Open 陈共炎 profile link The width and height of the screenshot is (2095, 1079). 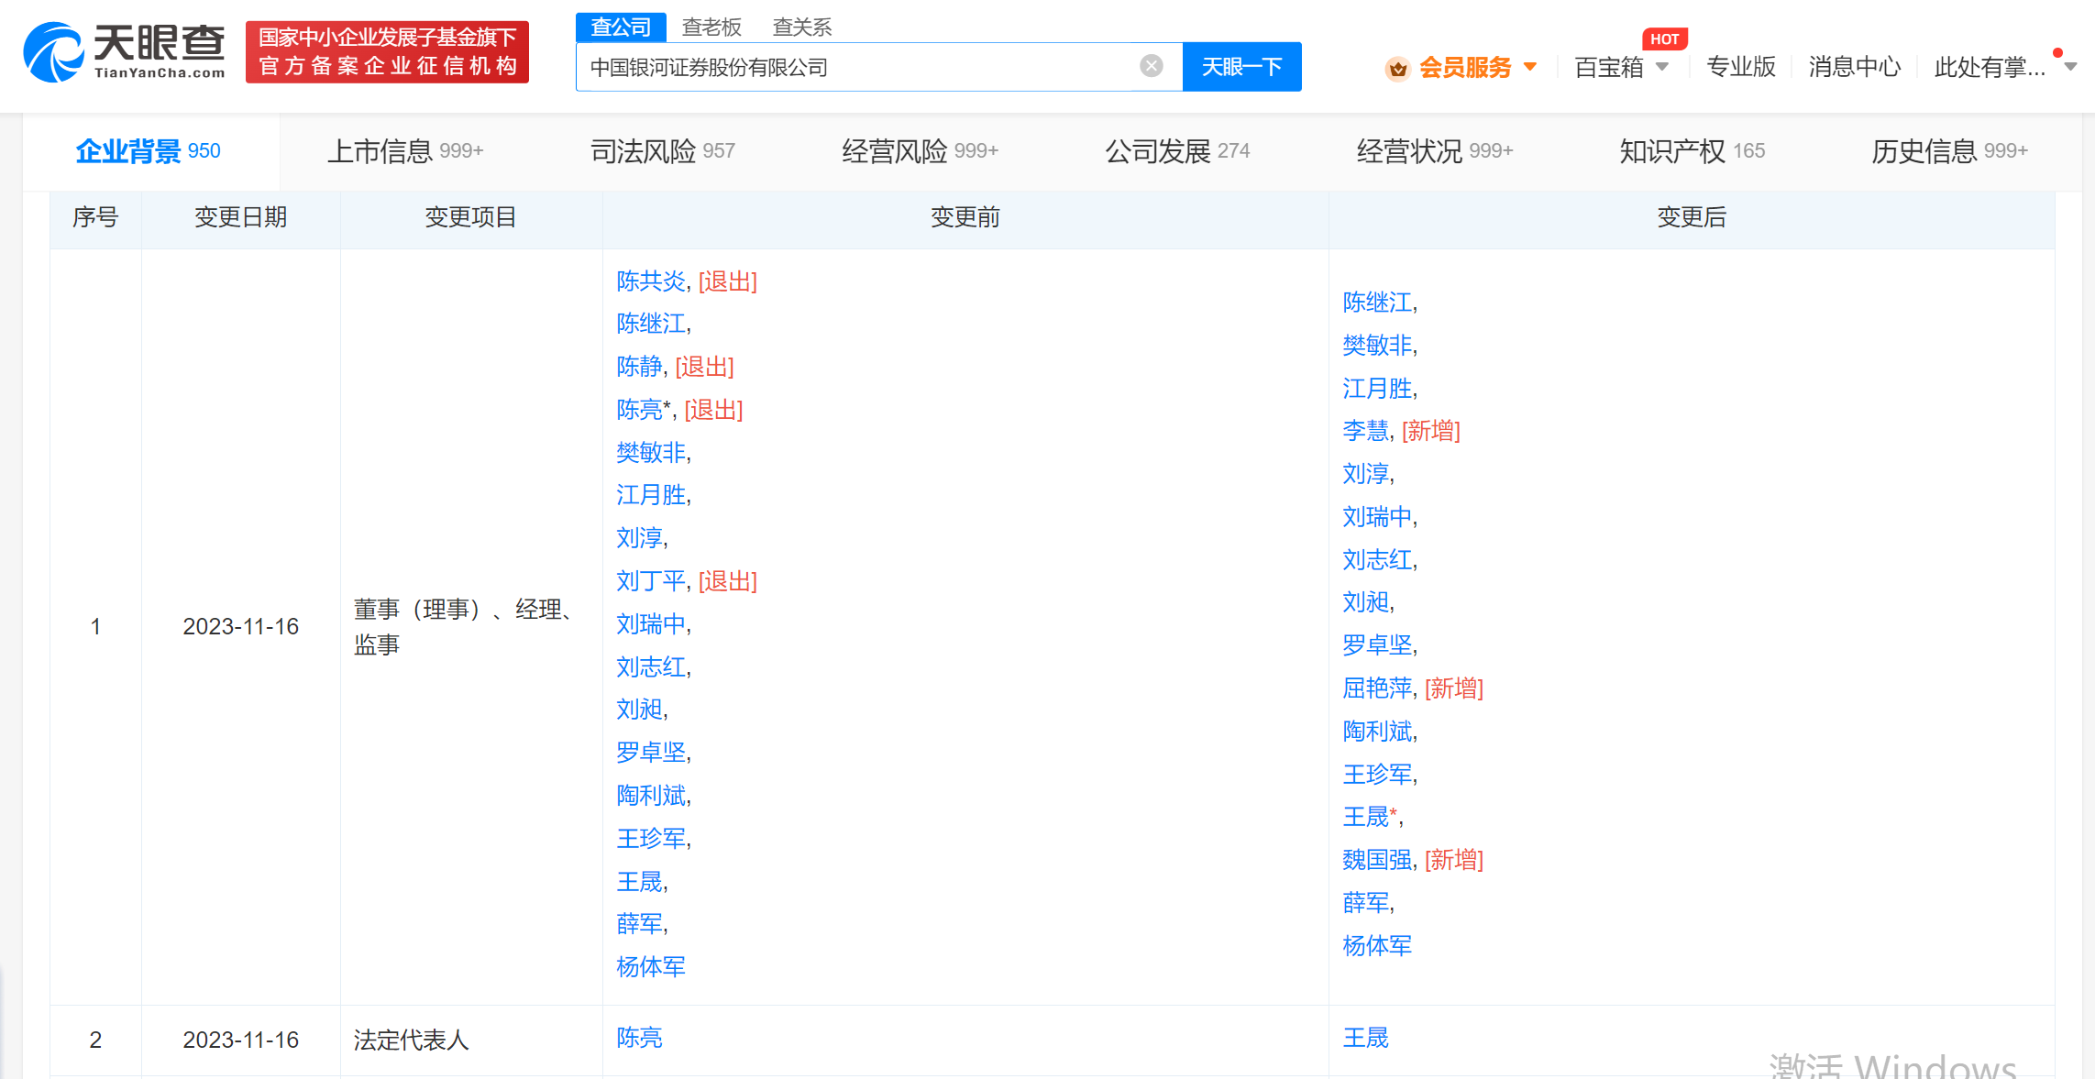(651, 281)
